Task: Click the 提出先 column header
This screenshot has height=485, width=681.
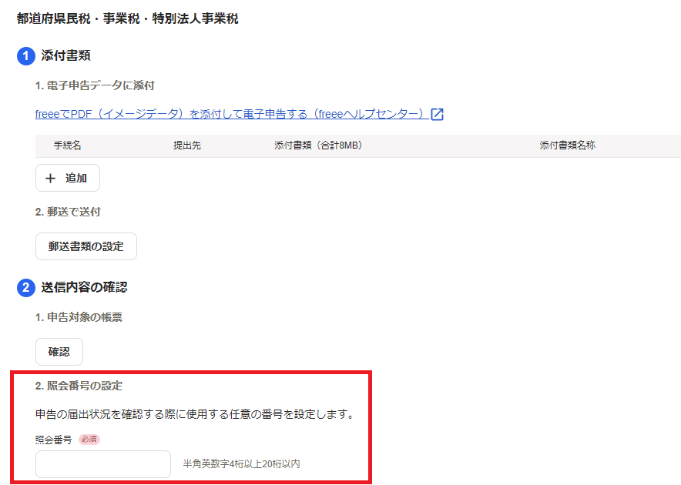Action: click(x=187, y=145)
